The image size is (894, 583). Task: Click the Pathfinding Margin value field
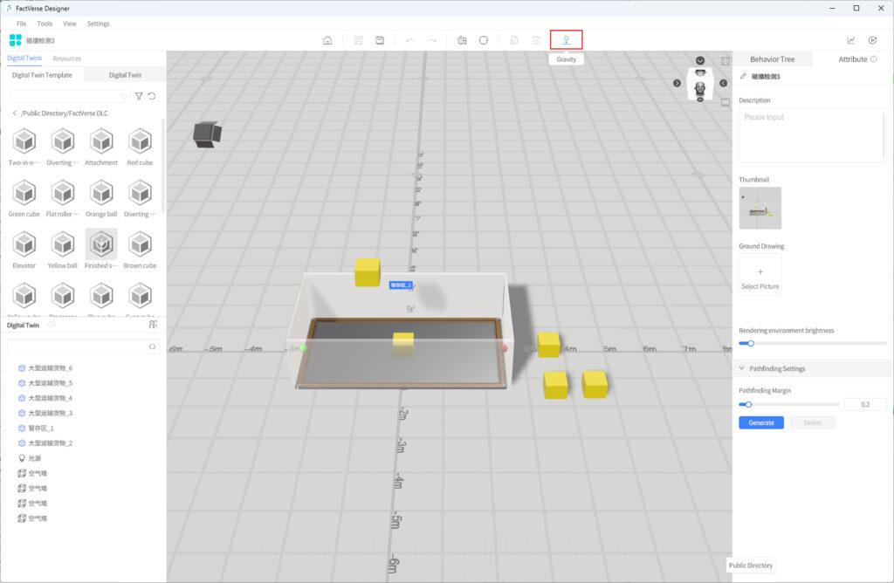point(865,405)
